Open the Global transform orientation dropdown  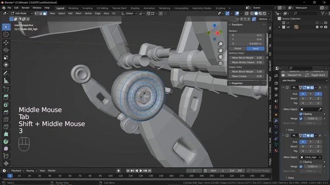tap(129, 13)
